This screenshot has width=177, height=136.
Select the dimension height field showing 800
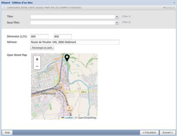tap(63, 36)
